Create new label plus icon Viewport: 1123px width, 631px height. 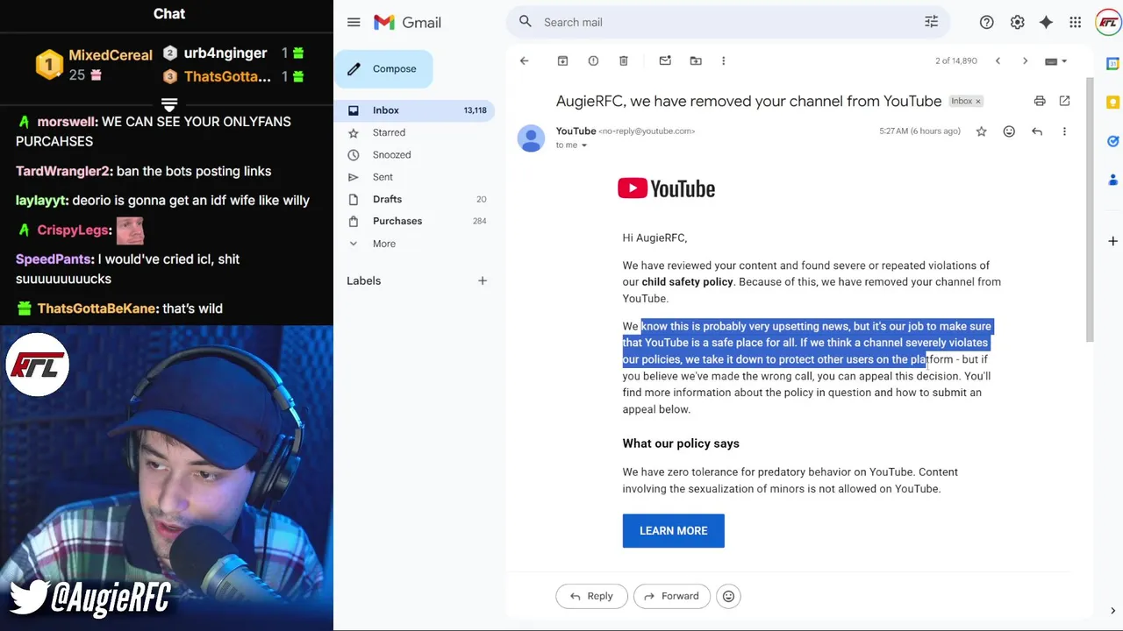482,280
